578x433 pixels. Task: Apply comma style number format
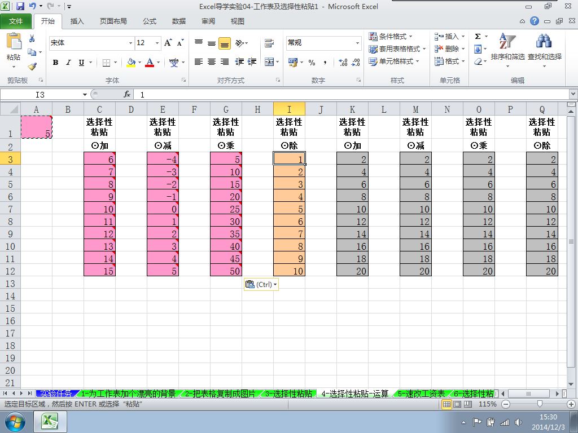[x=325, y=63]
